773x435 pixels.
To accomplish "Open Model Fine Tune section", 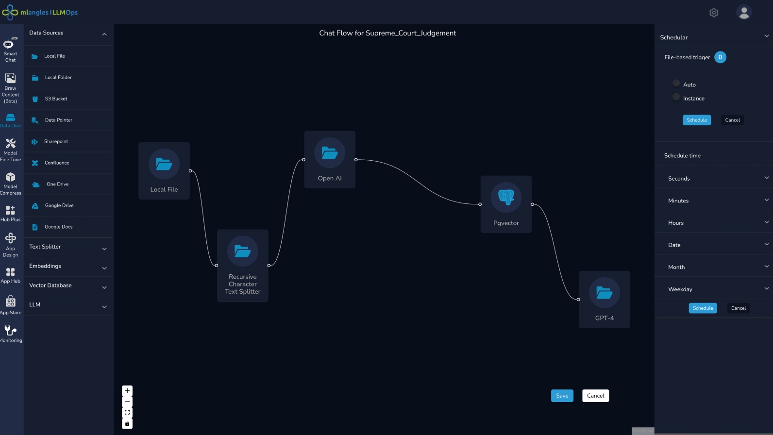I will click(x=10, y=150).
